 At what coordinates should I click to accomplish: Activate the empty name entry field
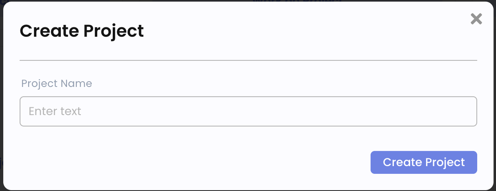[248, 111]
